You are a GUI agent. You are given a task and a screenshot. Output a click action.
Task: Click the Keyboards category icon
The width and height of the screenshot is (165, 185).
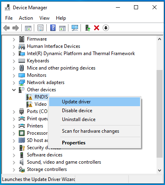[22, 61]
